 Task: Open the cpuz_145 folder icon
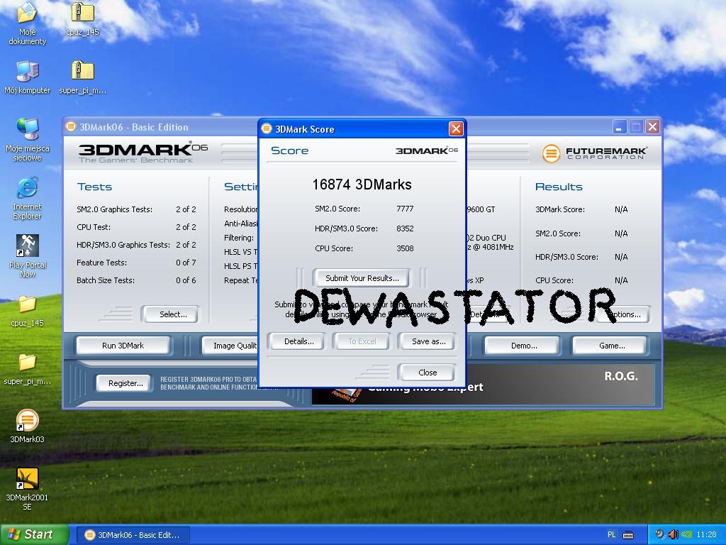[x=28, y=311]
